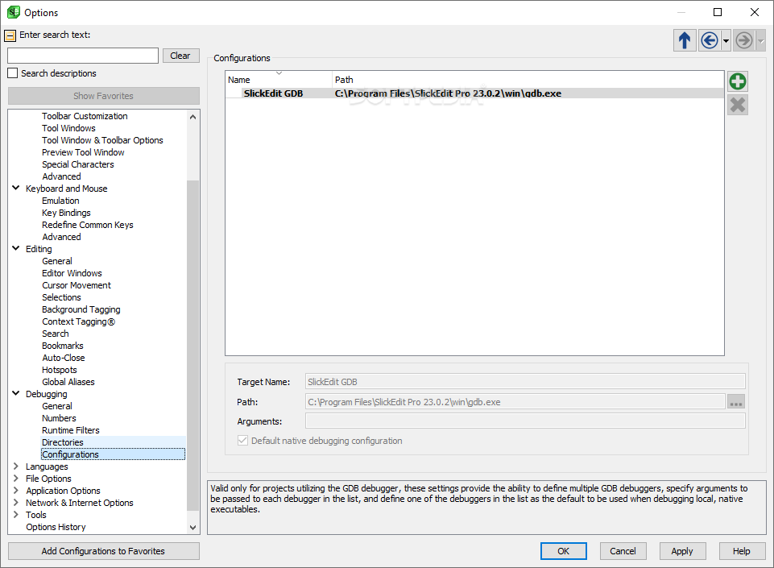This screenshot has height=568, width=774.
Task: Select Search under Editing
Action: click(56, 334)
